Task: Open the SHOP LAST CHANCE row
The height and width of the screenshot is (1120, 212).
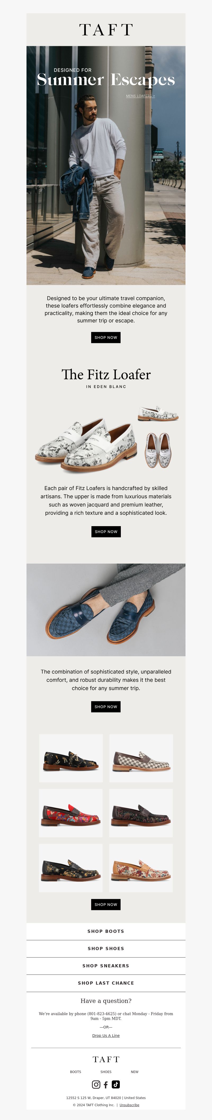Action: 106,983
